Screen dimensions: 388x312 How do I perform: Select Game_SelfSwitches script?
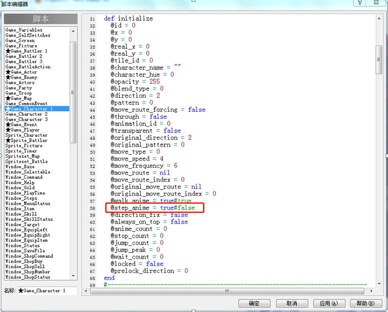(28, 36)
